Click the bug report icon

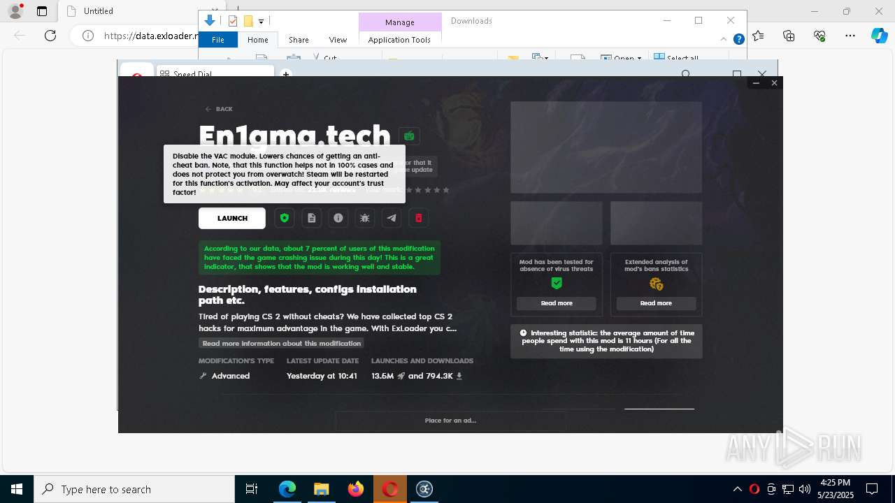click(365, 218)
